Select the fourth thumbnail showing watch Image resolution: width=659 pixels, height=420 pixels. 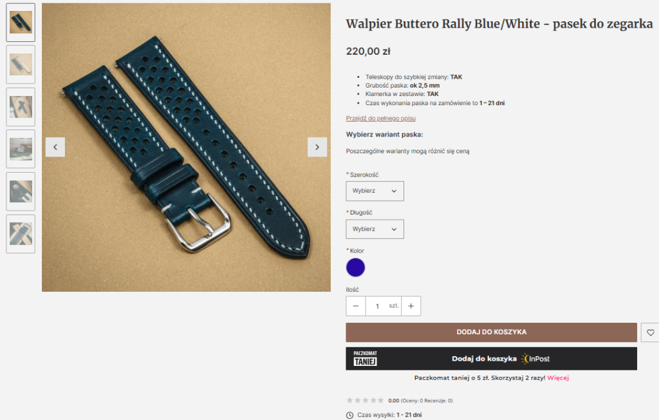click(21, 149)
